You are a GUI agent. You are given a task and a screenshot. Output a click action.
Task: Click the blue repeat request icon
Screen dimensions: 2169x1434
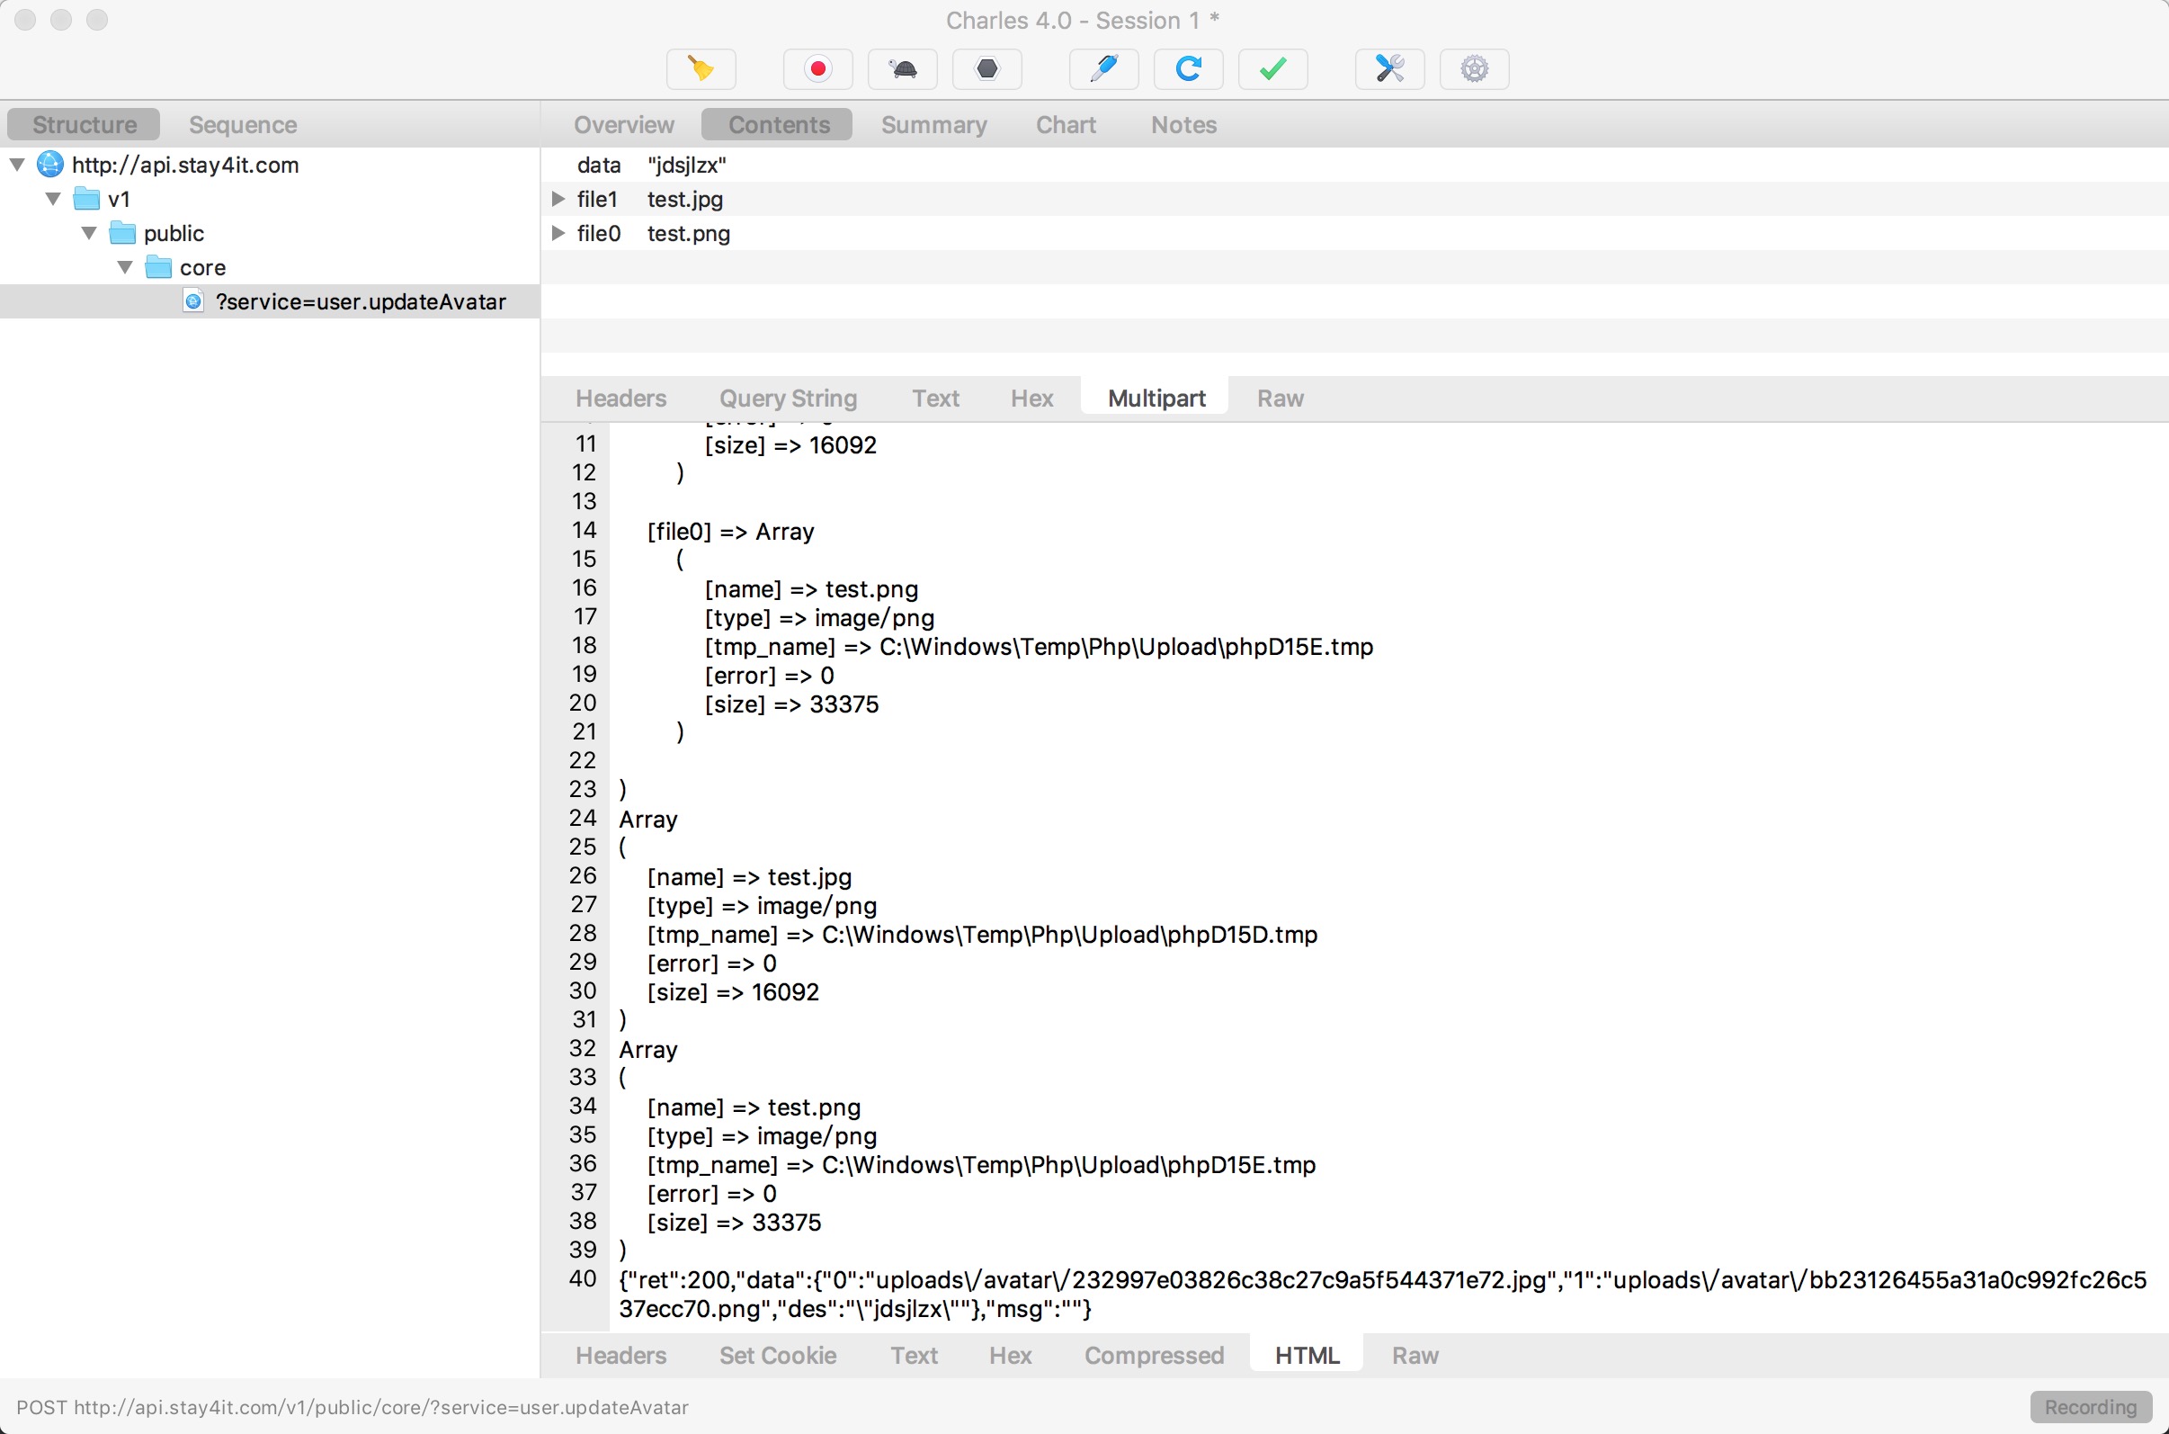(1188, 68)
